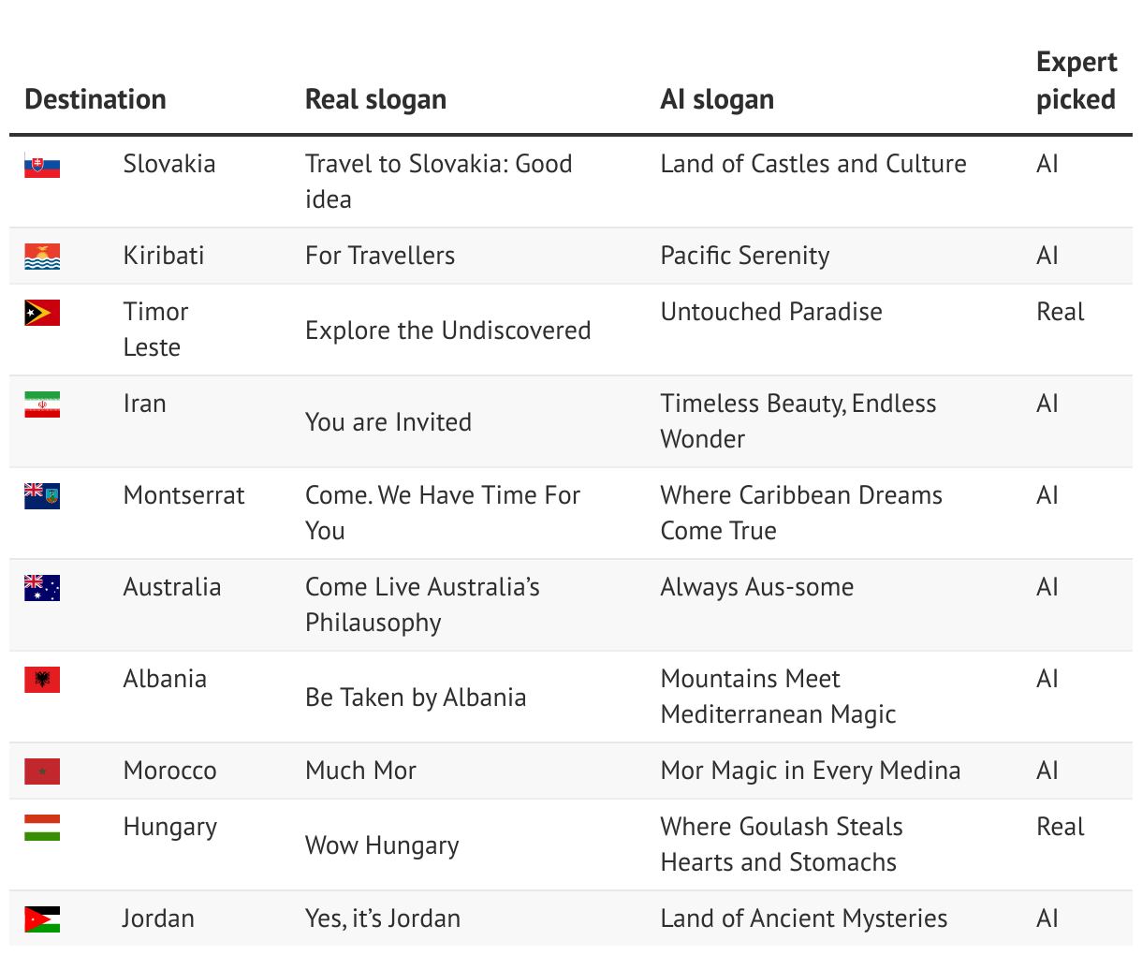
Task: Click the Slovakia flag icon
Action: tap(42, 165)
